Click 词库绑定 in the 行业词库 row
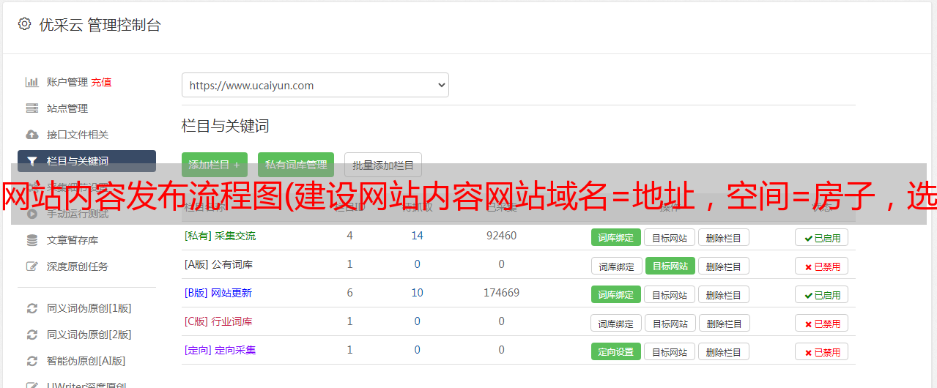Viewport: 937px width, 388px height. 616,323
